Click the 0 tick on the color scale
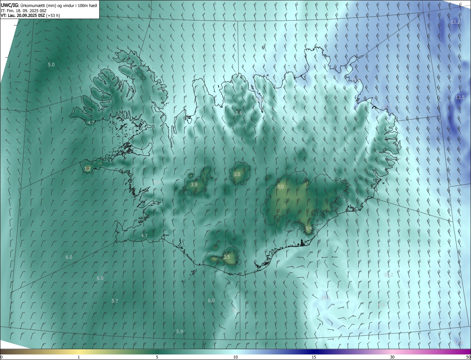 pyautogui.click(x=1, y=357)
